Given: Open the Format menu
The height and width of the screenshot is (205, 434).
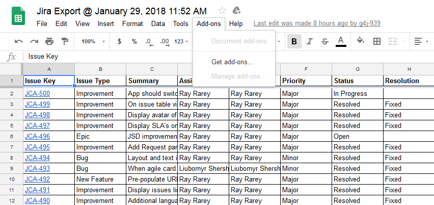Looking at the screenshot, I should [x=132, y=23].
